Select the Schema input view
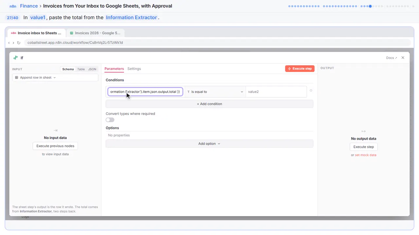The image size is (419, 235). coord(68,69)
